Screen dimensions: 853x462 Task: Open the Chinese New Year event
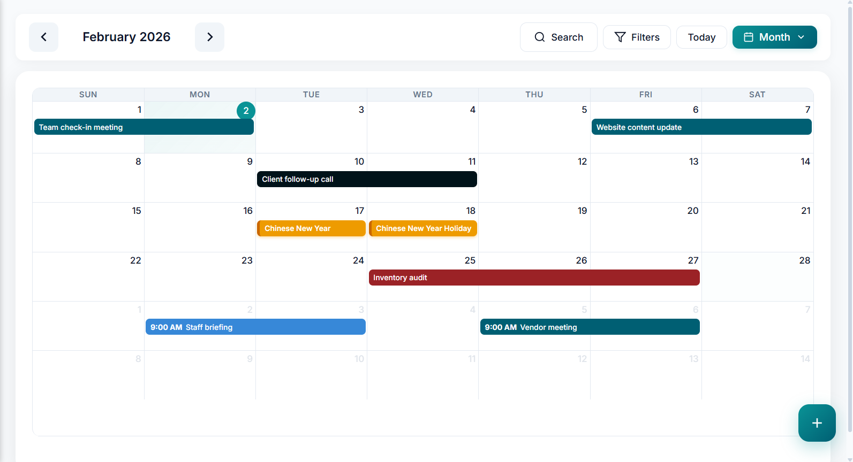(311, 228)
